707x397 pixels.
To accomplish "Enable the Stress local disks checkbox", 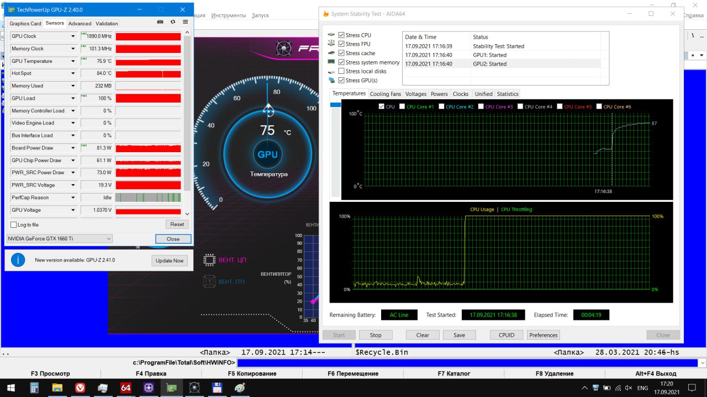I will click(341, 71).
